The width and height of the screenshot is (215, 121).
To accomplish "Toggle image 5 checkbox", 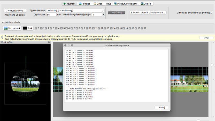I will coord(62,28).
